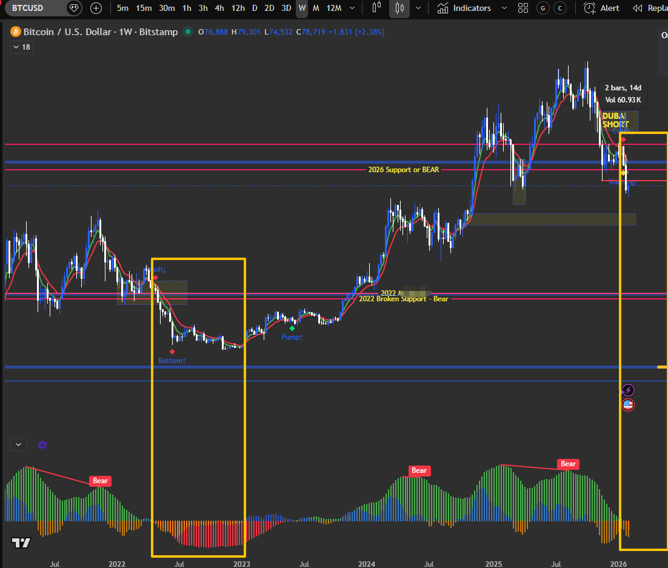The width and height of the screenshot is (668, 568).
Task: Switch to the 30m timeframe
Action: pyautogui.click(x=167, y=8)
